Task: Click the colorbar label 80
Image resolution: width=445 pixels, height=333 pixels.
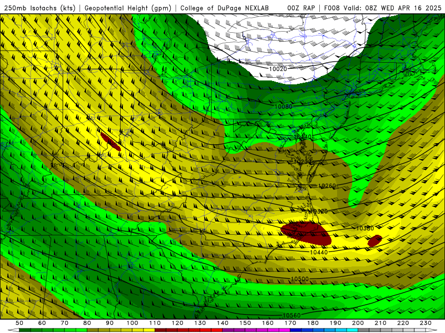Action: coord(87,323)
